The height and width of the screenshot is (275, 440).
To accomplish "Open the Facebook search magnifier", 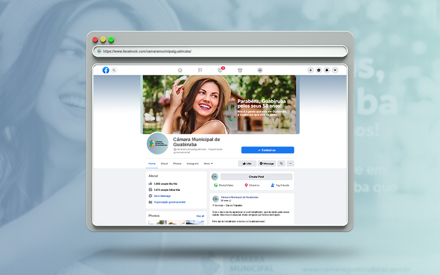I will 114,70.
